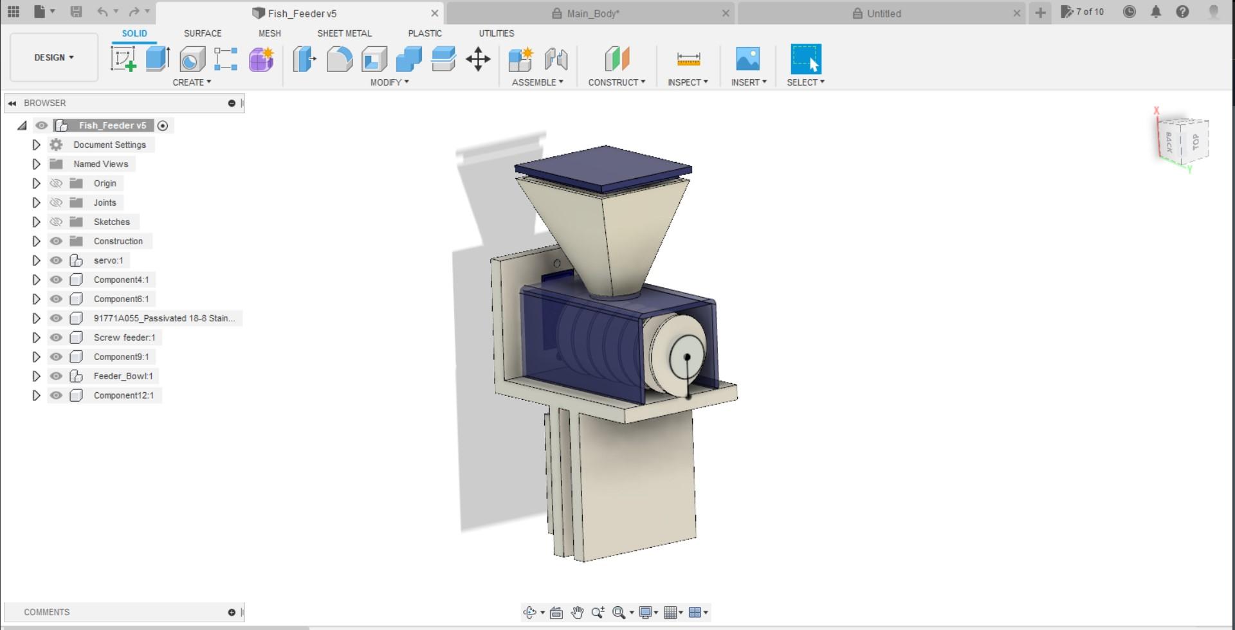The image size is (1235, 630).
Task: Activate the Fish_Feeder v5 root radio button
Action: pyautogui.click(x=163, y=126)
